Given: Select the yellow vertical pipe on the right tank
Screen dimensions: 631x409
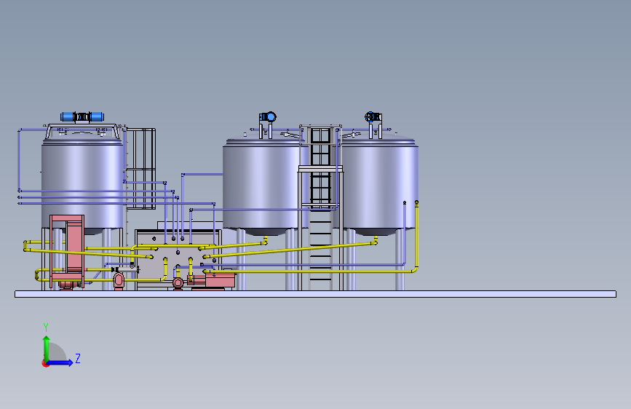Looking at the screenshot, I should pos(416,236).
